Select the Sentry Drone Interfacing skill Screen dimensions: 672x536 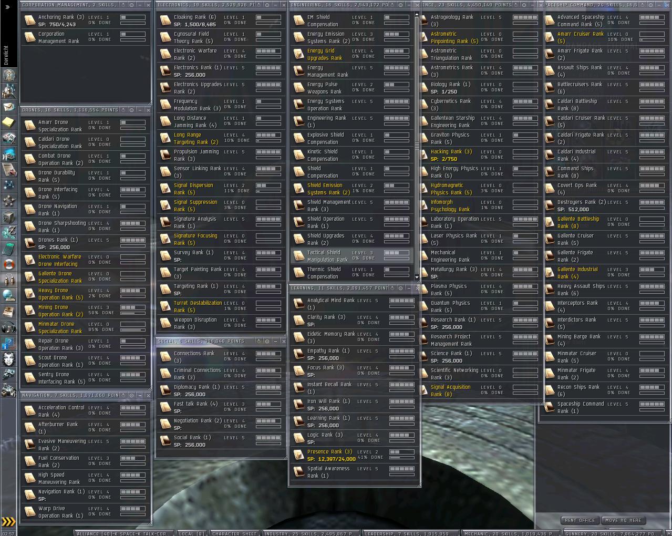click(86, 378)
